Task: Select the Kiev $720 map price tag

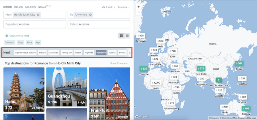Action: tap(173, 51)
